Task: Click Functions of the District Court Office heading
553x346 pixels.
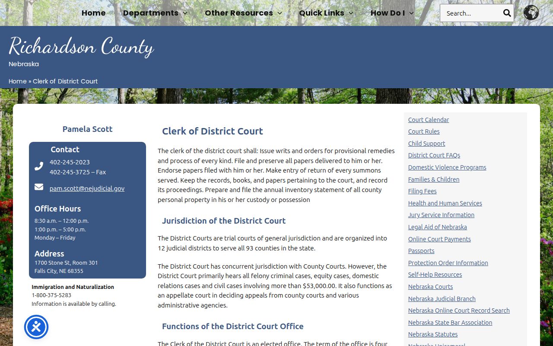Action: (233, 326)
